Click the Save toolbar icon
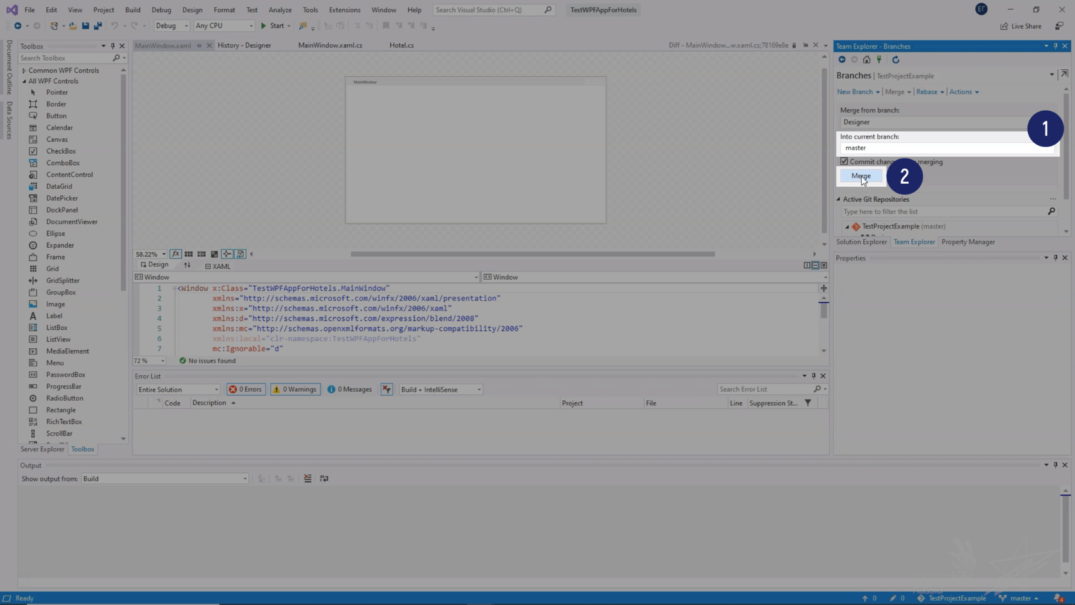Viewport: 1075px width, 605px height. 85,26
